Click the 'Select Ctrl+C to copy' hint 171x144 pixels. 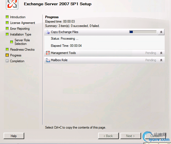point(76,127)
